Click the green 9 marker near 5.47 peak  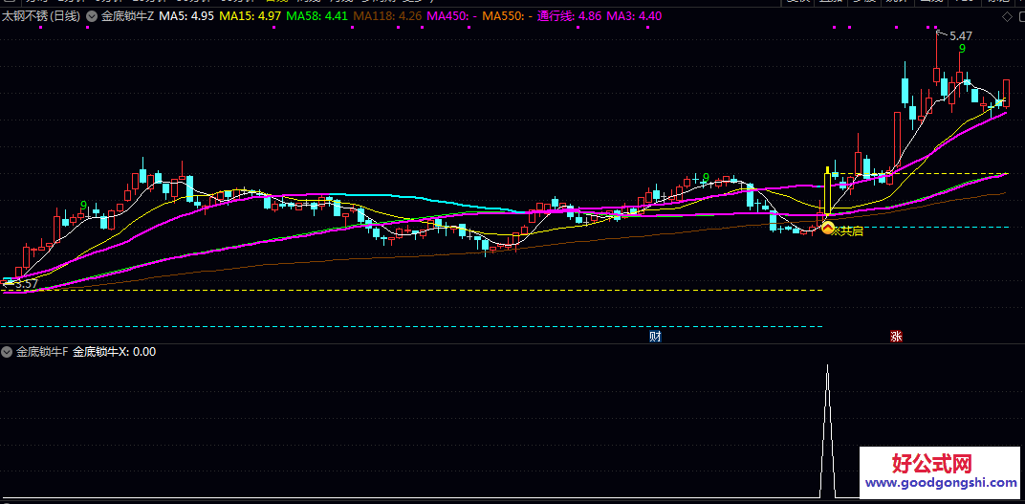pos(962,48)
